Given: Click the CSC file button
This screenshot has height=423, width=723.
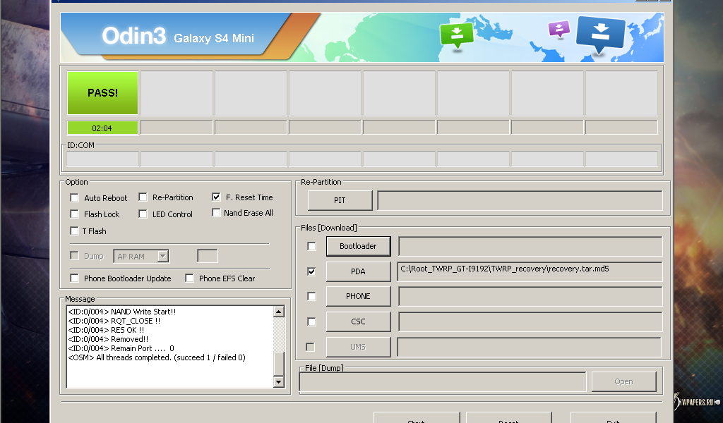Looking at the screenshot, I should 358,321.
